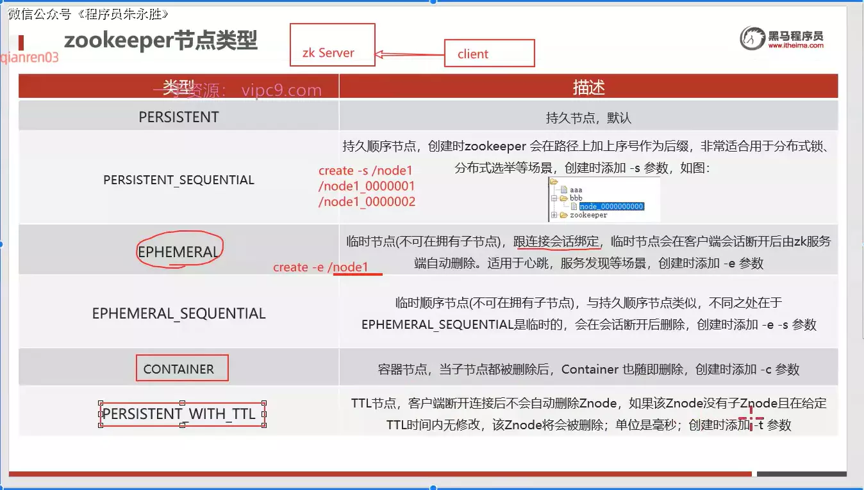Click the PERSISTENT_SEQUENTIAL type cell
The width and height of the screenshot is (864, 490).
179,180
